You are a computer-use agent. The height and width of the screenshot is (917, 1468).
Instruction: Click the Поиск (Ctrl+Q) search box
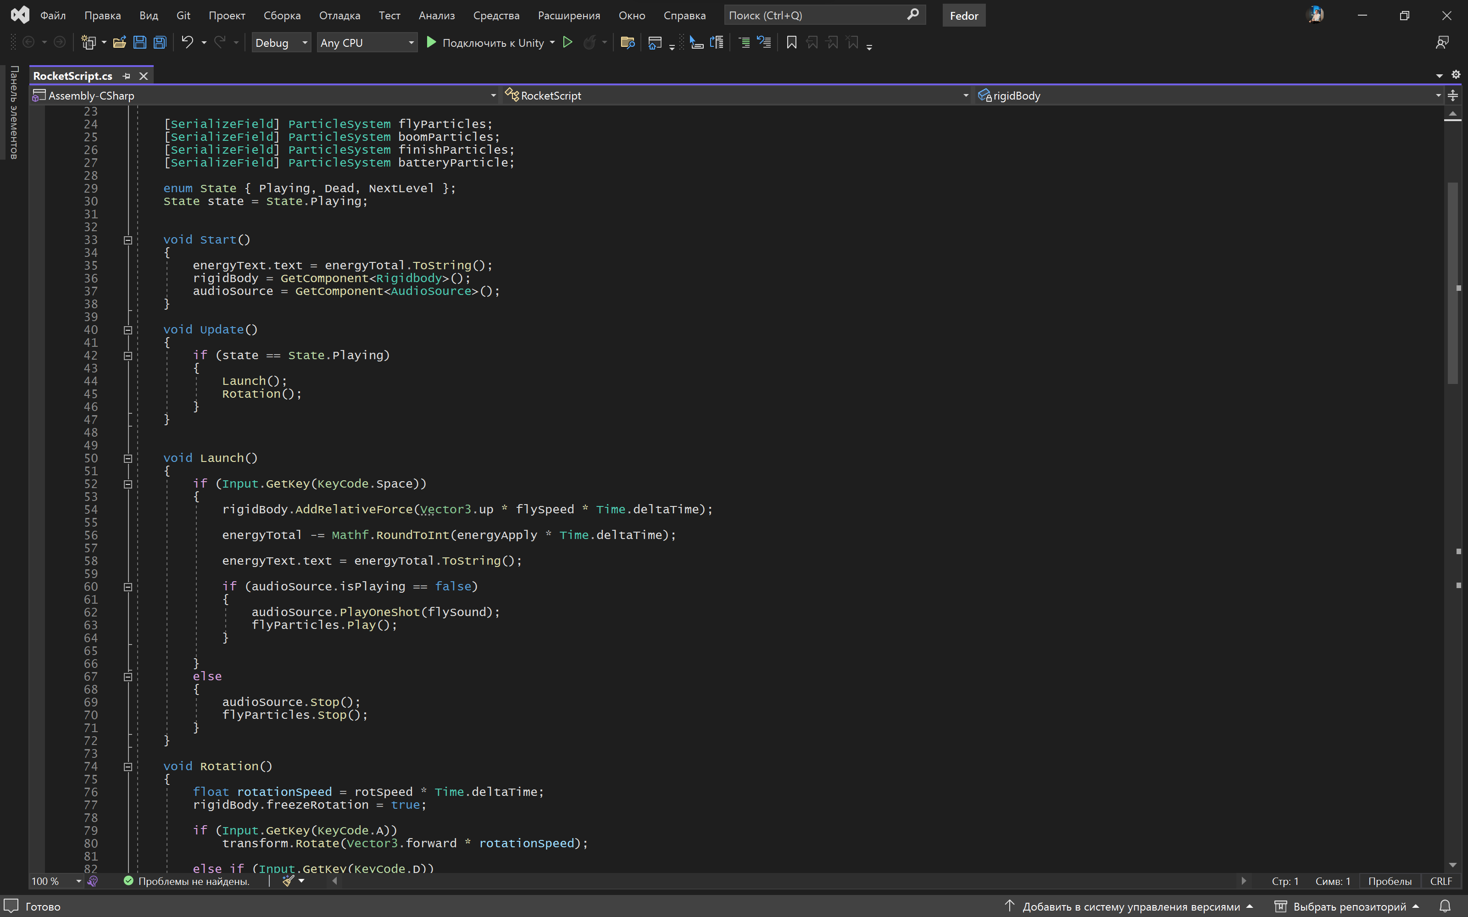816,15
